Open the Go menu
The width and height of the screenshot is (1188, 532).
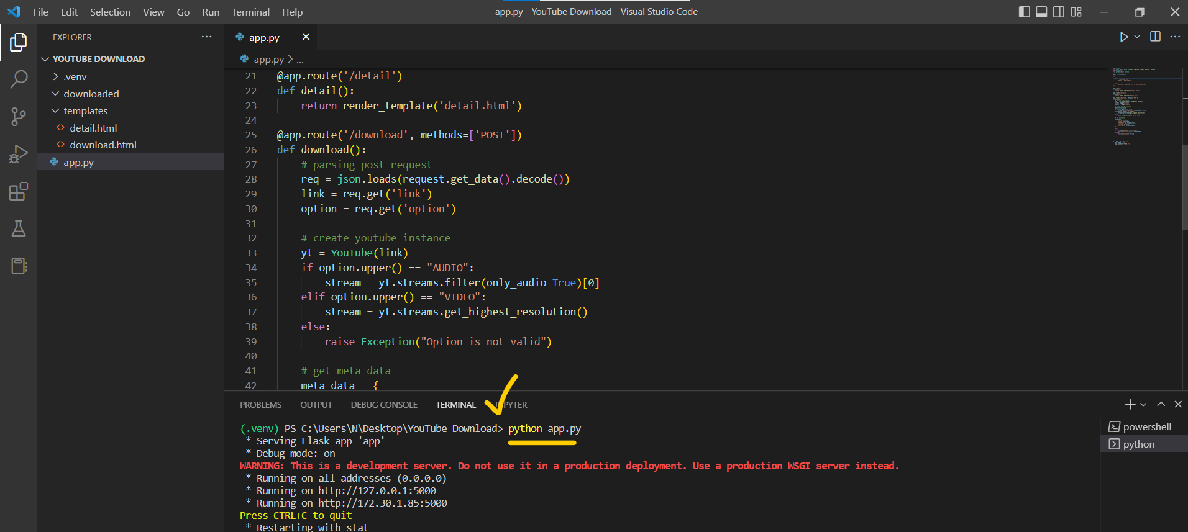[x=183, y=12]
